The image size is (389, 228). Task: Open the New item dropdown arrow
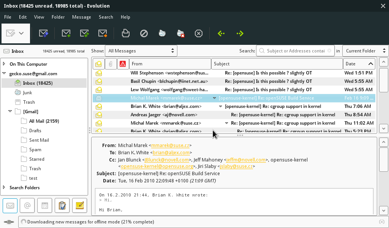tap(21, 33)
